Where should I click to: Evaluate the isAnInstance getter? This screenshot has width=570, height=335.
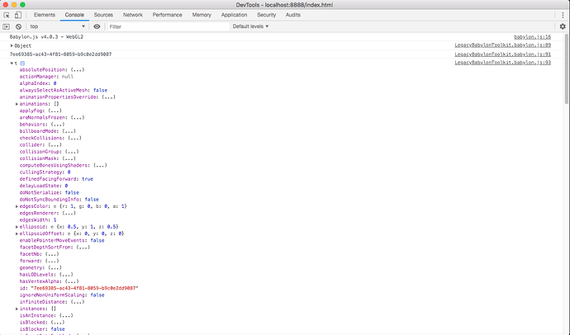point(66,316)
